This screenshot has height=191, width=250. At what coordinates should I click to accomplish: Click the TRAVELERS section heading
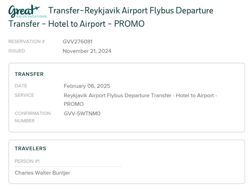[30, 149]
